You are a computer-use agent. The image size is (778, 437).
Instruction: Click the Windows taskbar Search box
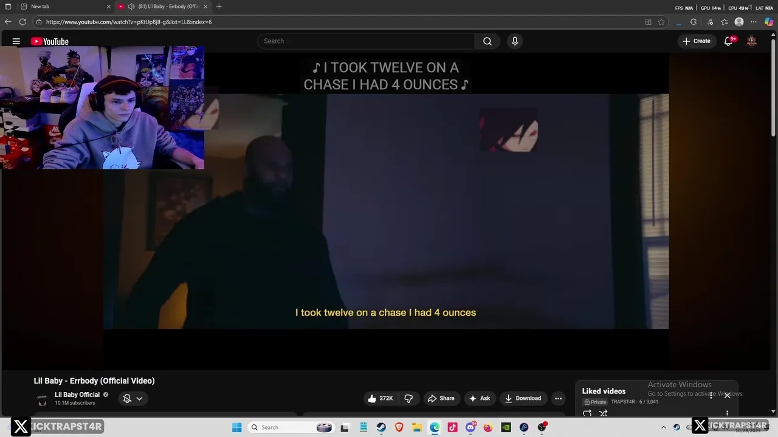(292, 427)
